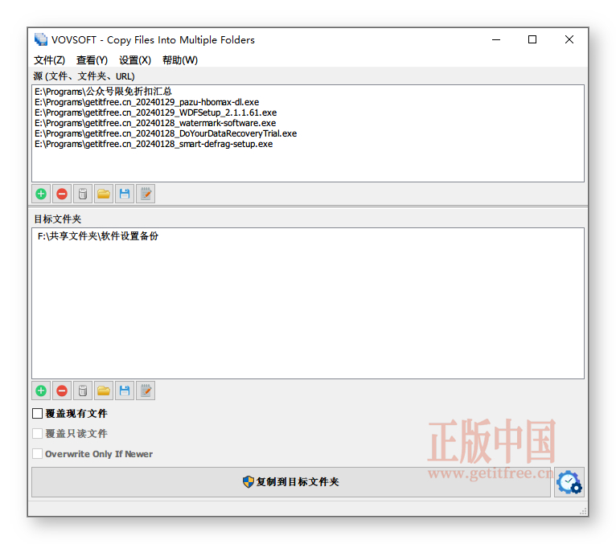Open the 查看(Y) menu

pos(92,60)
